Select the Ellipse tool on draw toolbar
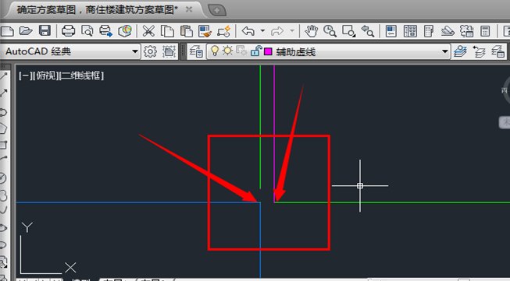This screenshot has width=510, height=281. [x=4, y=228]
